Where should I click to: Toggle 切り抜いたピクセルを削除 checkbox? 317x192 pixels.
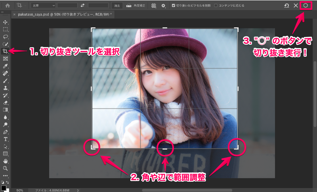tap(174, 6)
